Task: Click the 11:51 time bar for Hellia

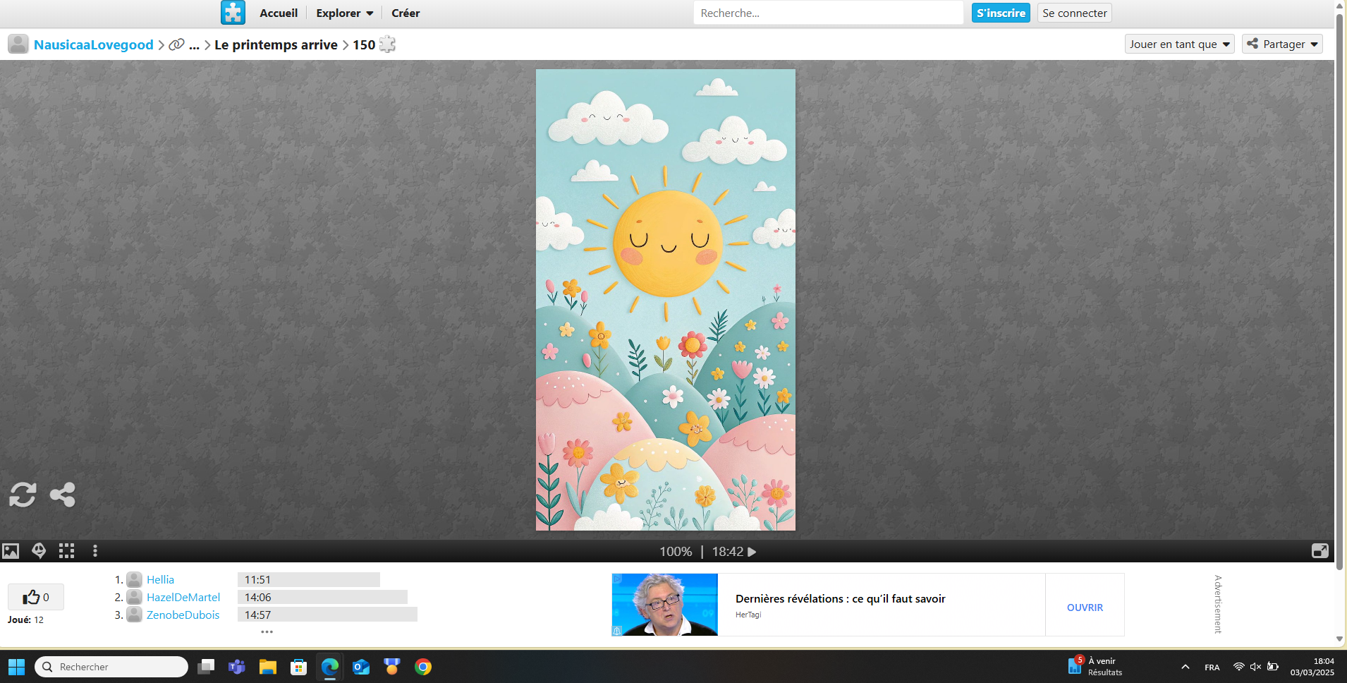Action: tap(309, 580)
